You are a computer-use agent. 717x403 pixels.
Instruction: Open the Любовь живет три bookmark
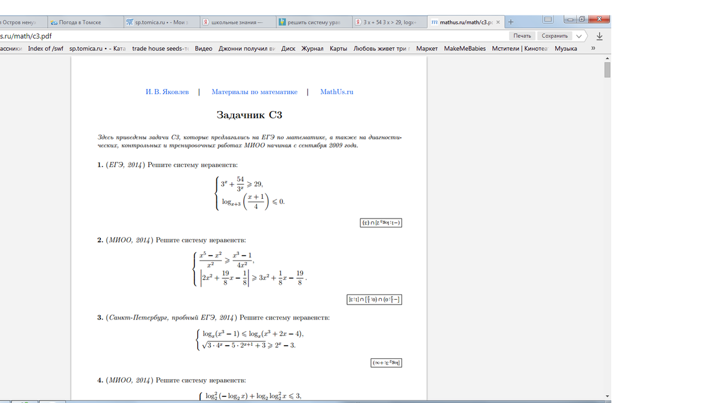[x=382, y=48]
